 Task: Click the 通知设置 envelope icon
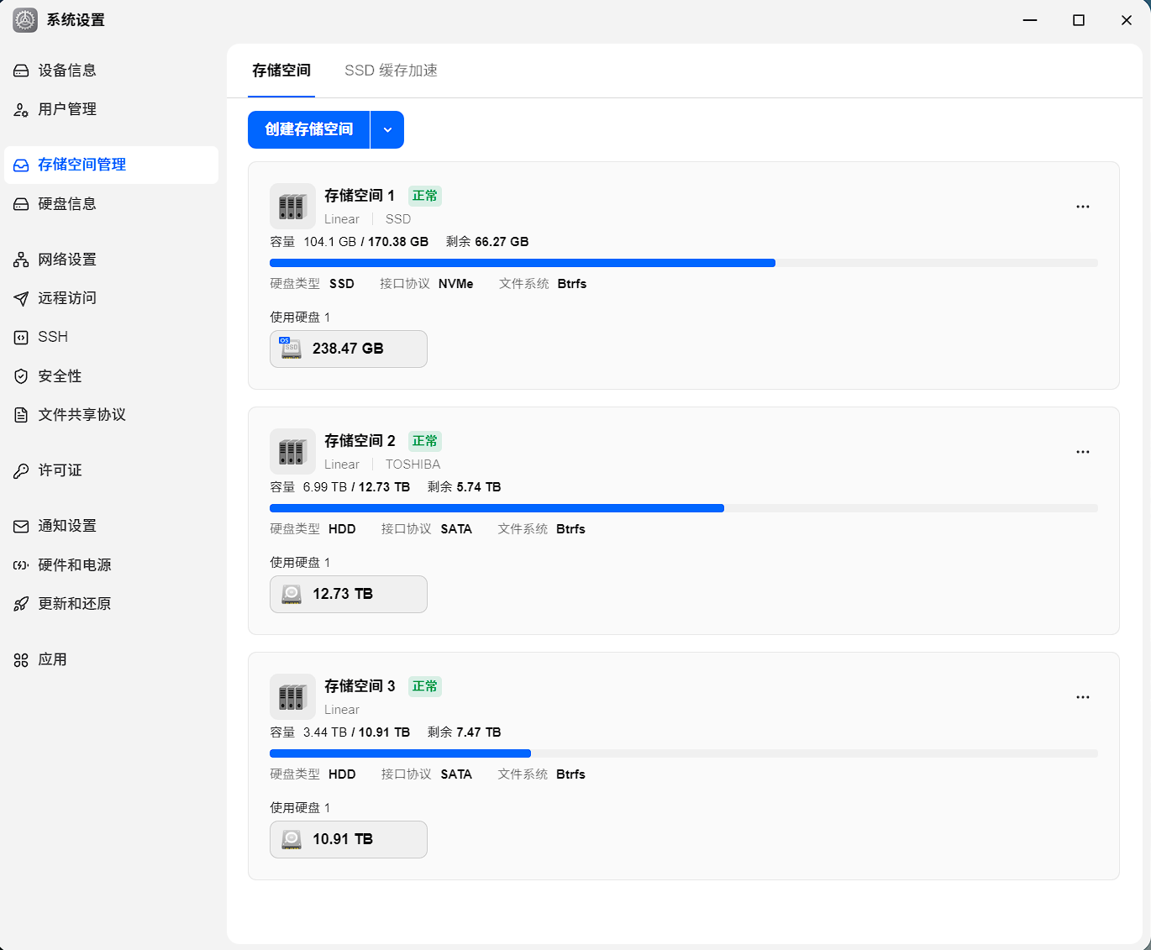pos(21,527)
